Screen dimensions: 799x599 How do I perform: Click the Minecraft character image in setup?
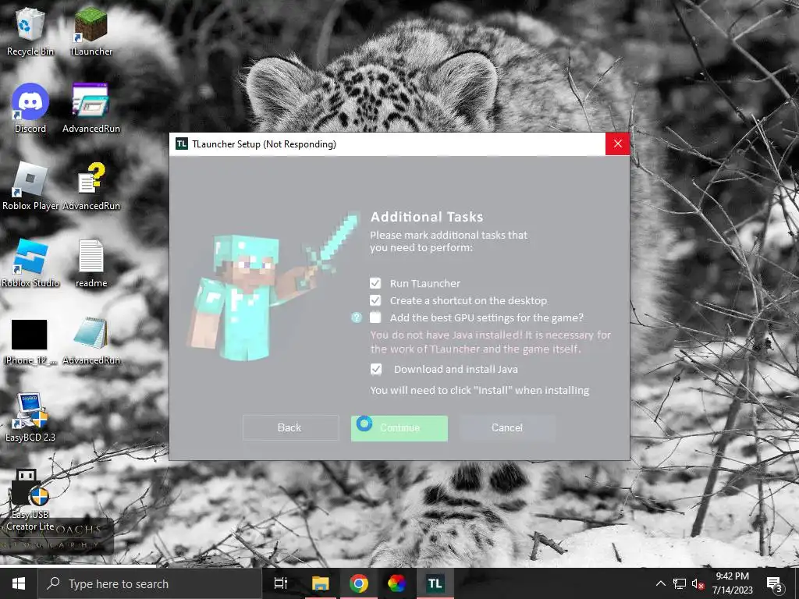point(274,286)
